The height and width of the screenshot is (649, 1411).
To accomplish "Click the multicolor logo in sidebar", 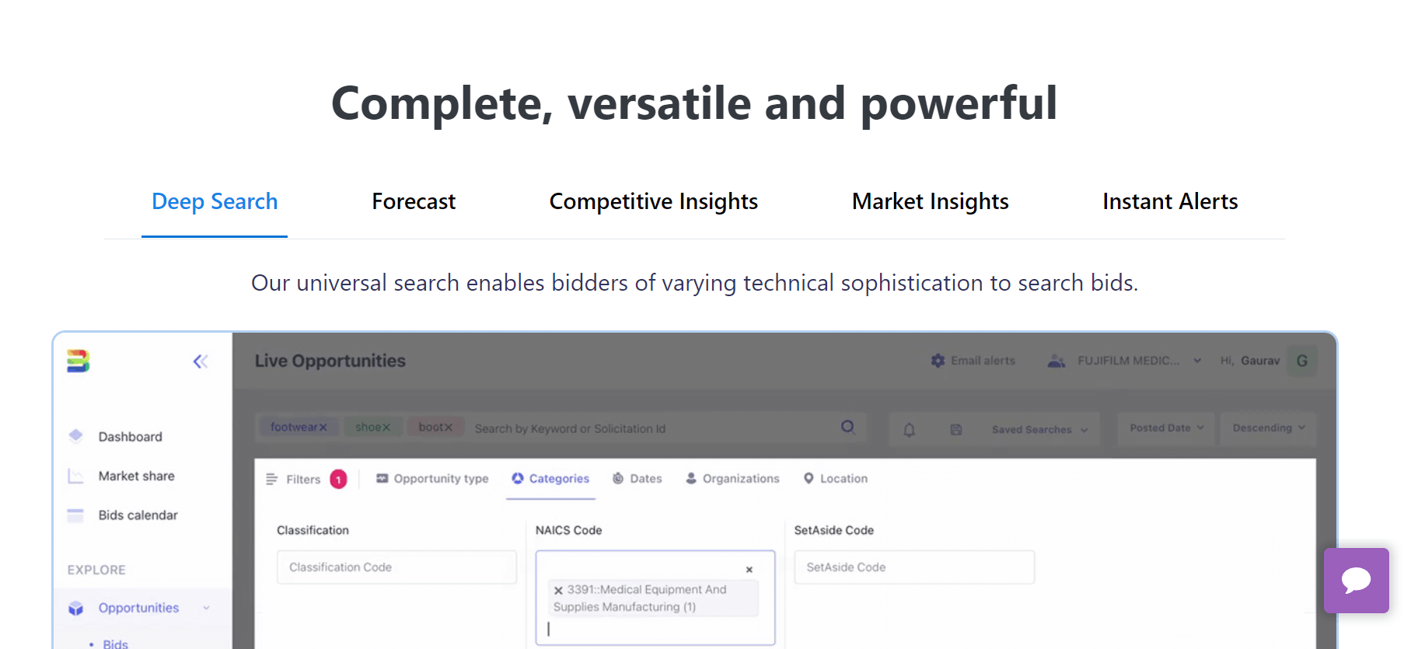I will tap(78, 361).
